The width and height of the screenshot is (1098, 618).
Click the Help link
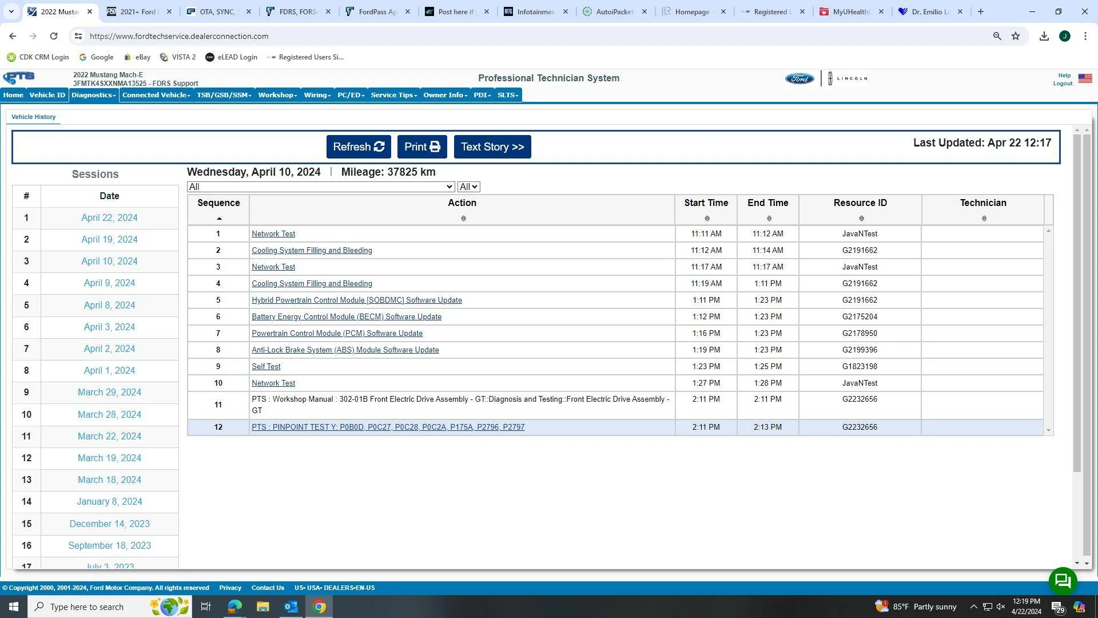[1064, 76]
